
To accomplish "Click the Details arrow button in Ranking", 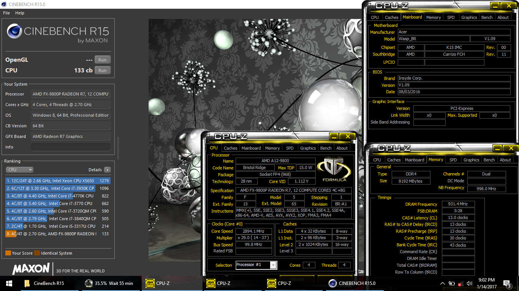I will [x=108, y=170].
